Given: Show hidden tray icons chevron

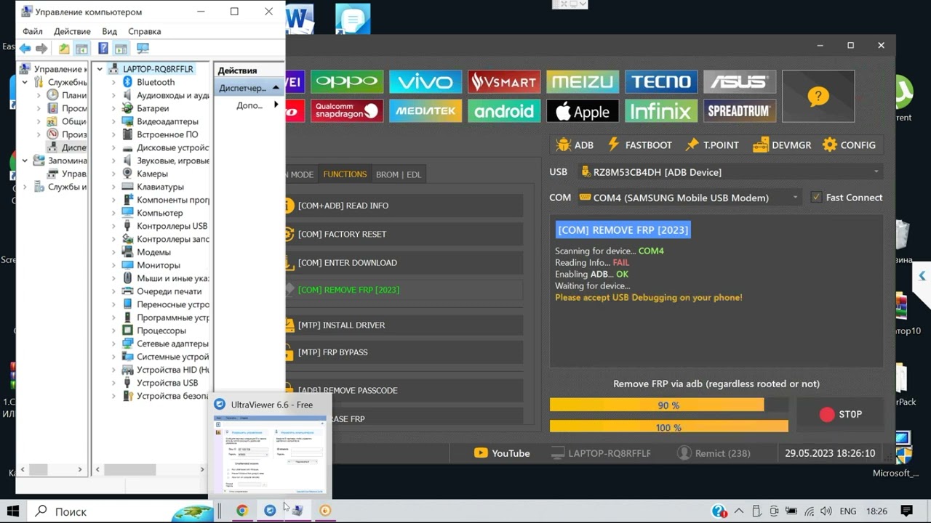Looking at the screenshot, I should pyautogui.click(x=738, y=511).
